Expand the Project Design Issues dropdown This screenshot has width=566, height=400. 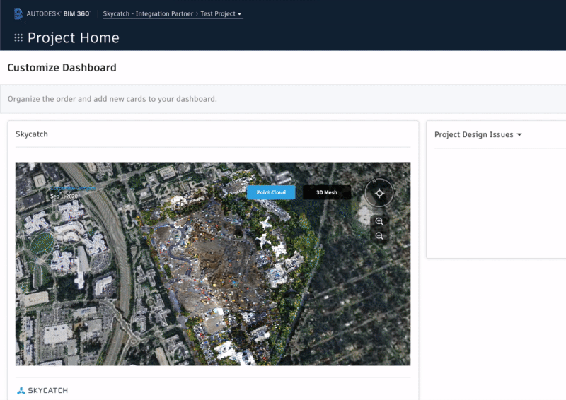click(x=478, y=134)
